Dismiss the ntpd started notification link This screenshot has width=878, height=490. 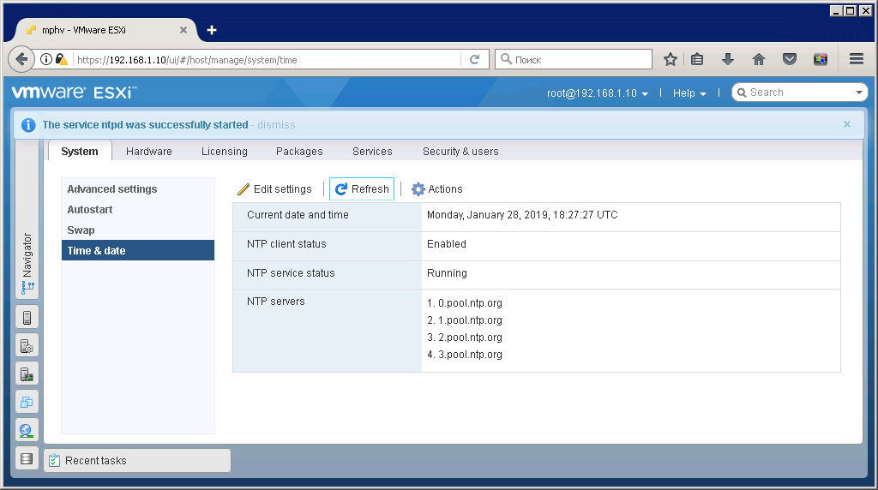(x=276, y=125)
